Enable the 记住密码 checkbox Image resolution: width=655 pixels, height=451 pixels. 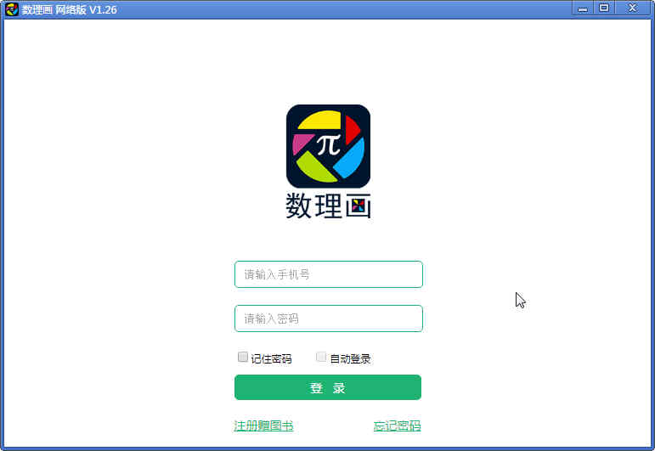point(243,357)
